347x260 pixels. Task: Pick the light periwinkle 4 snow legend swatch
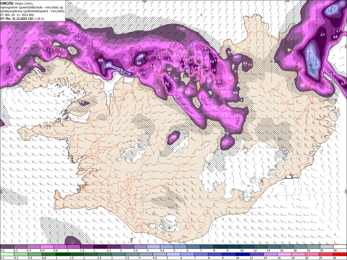pos(153,247)
